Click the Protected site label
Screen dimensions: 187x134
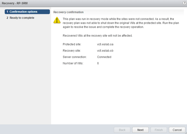72,44
